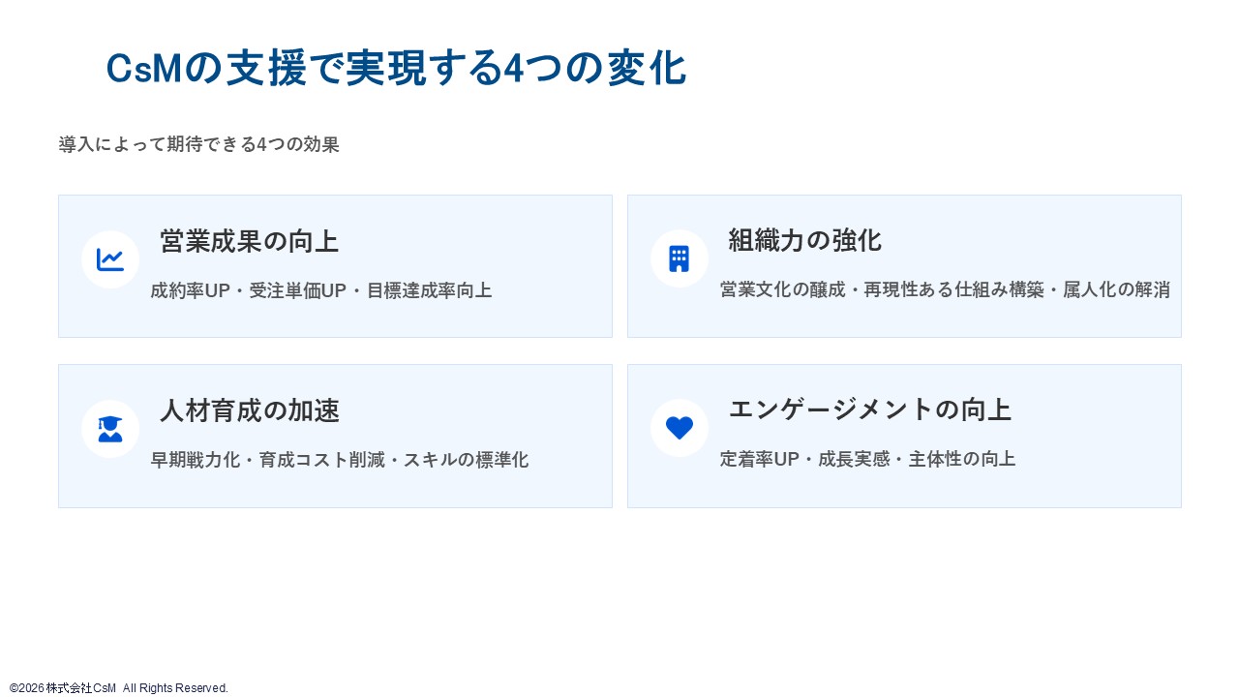Screen dimensions: 1239x697
Task: Select the 属人化の解消 text
Action: point(1116,289)
